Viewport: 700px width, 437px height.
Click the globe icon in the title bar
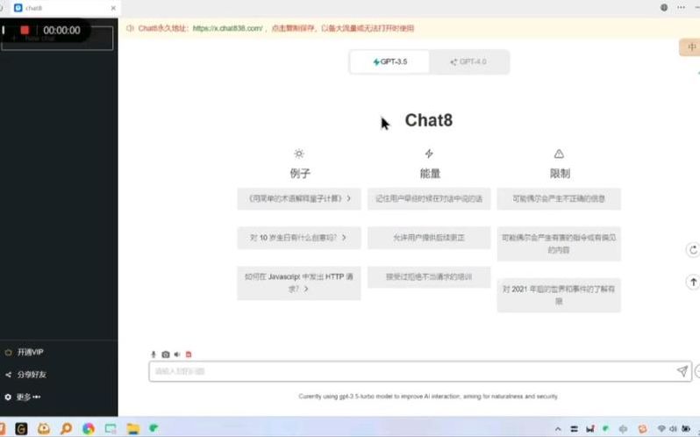click(664, 7)
